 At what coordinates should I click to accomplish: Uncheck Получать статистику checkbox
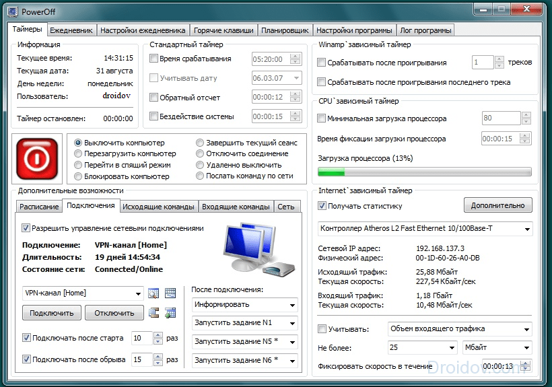coord(322,206)
